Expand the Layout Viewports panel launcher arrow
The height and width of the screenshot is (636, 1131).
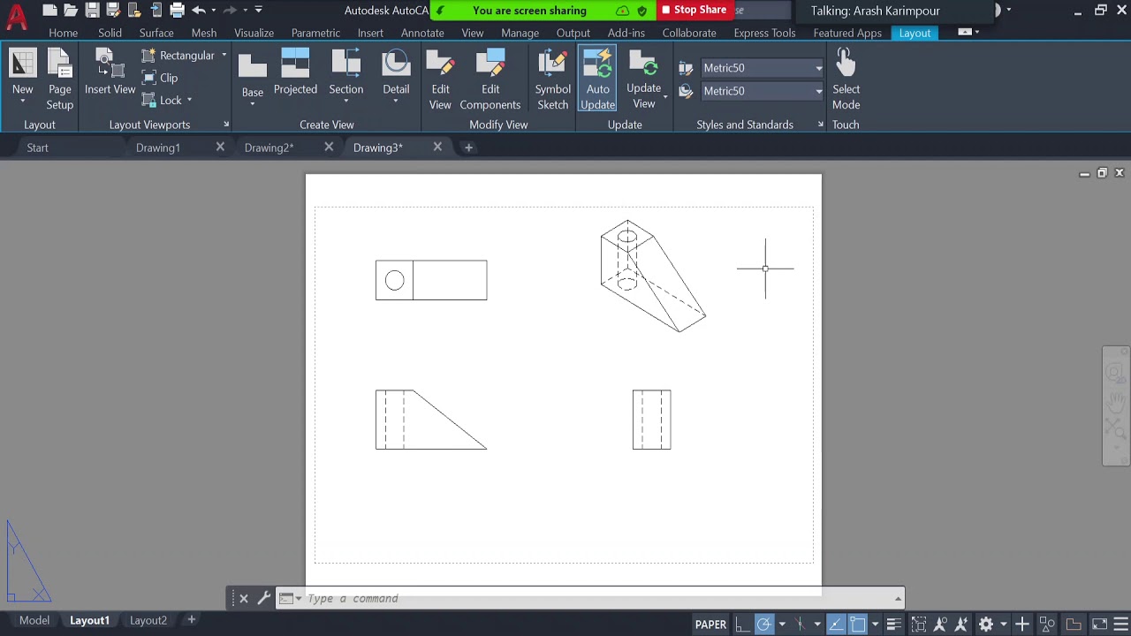pyautogui.click(x=226, y=125)
